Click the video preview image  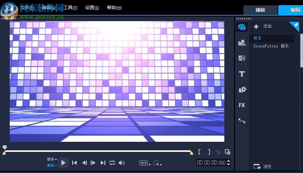click(x=117, y=81)
